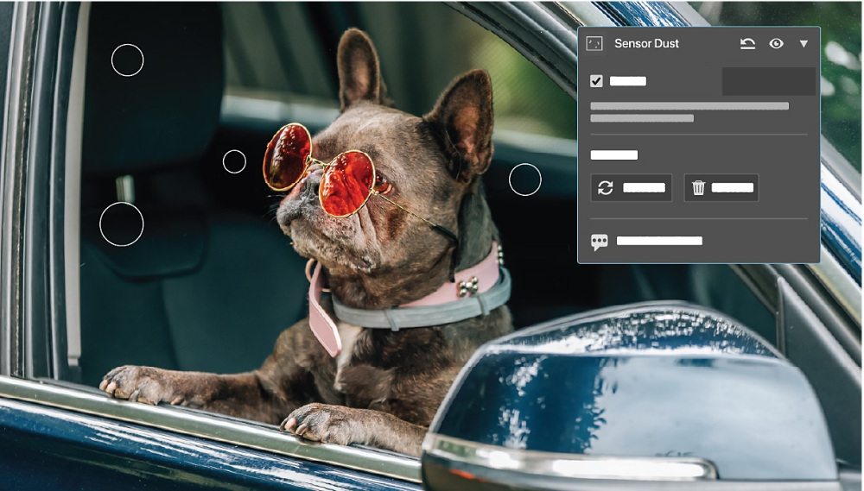Click the circular arrows refresh icon
This screenshot has height=491, width=864.
(606, 188)
